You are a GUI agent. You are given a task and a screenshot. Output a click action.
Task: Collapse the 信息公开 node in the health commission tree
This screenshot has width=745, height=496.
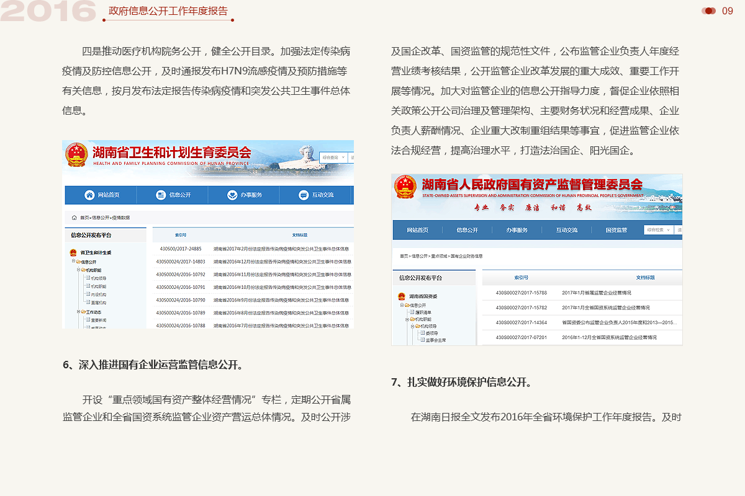point(73,262)
